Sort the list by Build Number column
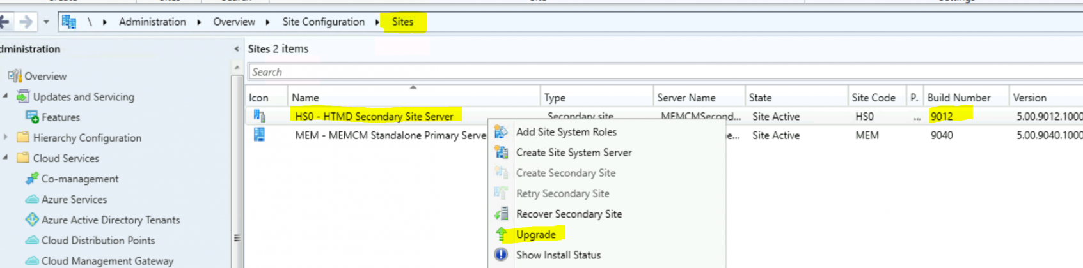 click(x=958, y=98)
